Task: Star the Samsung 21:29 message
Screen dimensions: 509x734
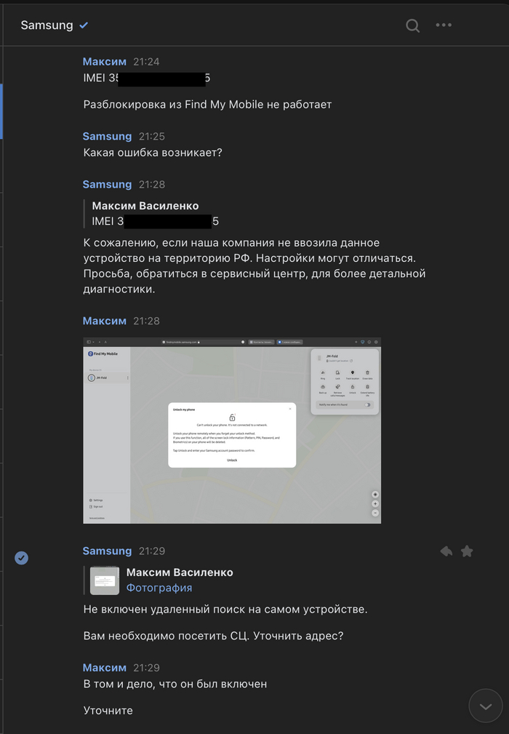Action: 467,551
